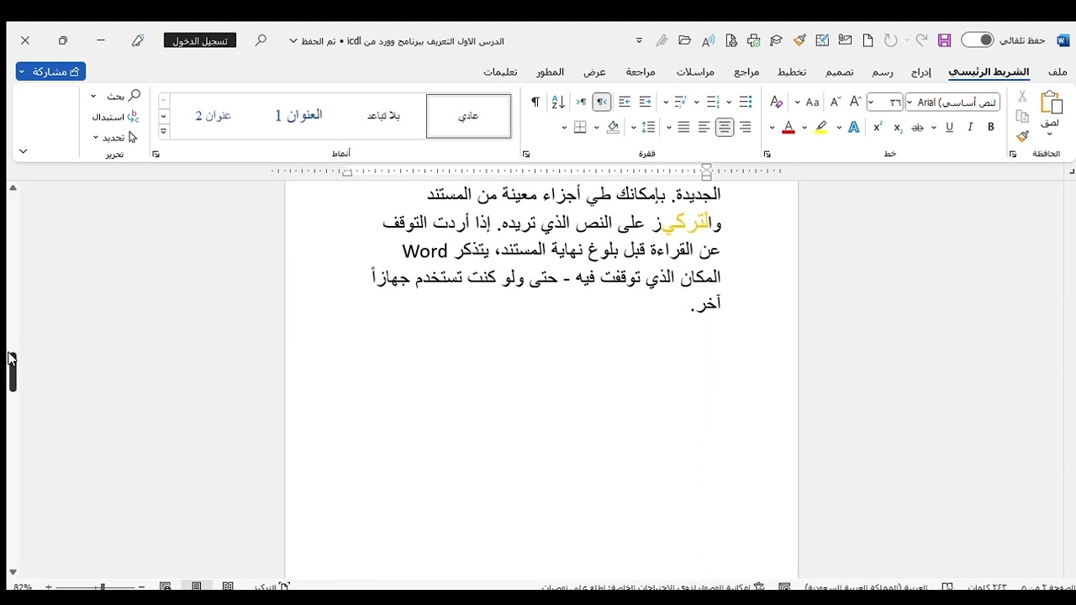Click the Text Effects blue A icon
Image resolution: width=1076 pixels, height=605 pixels.
pos(854,128)
